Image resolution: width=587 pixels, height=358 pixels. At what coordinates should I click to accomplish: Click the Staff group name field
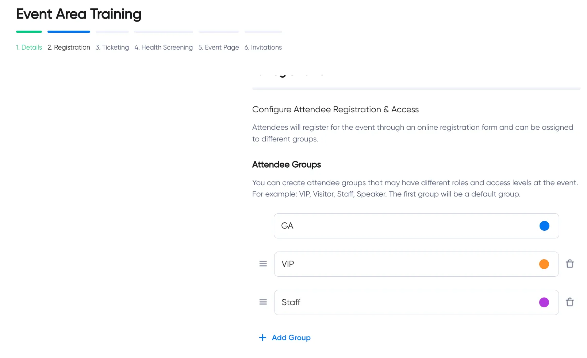365,302
